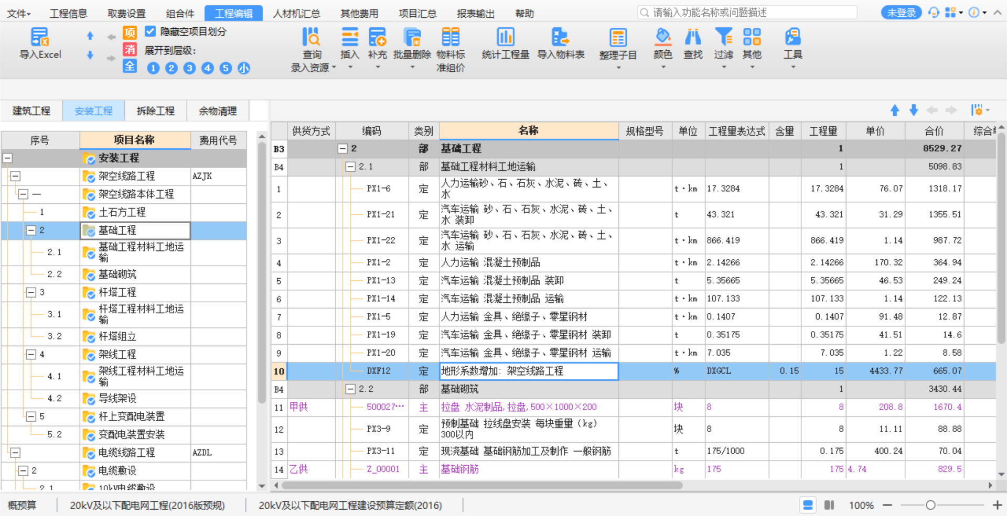Switch to split-pane view icon in status bar
This screenshot has width=1007, height=516.
point(829,505)
